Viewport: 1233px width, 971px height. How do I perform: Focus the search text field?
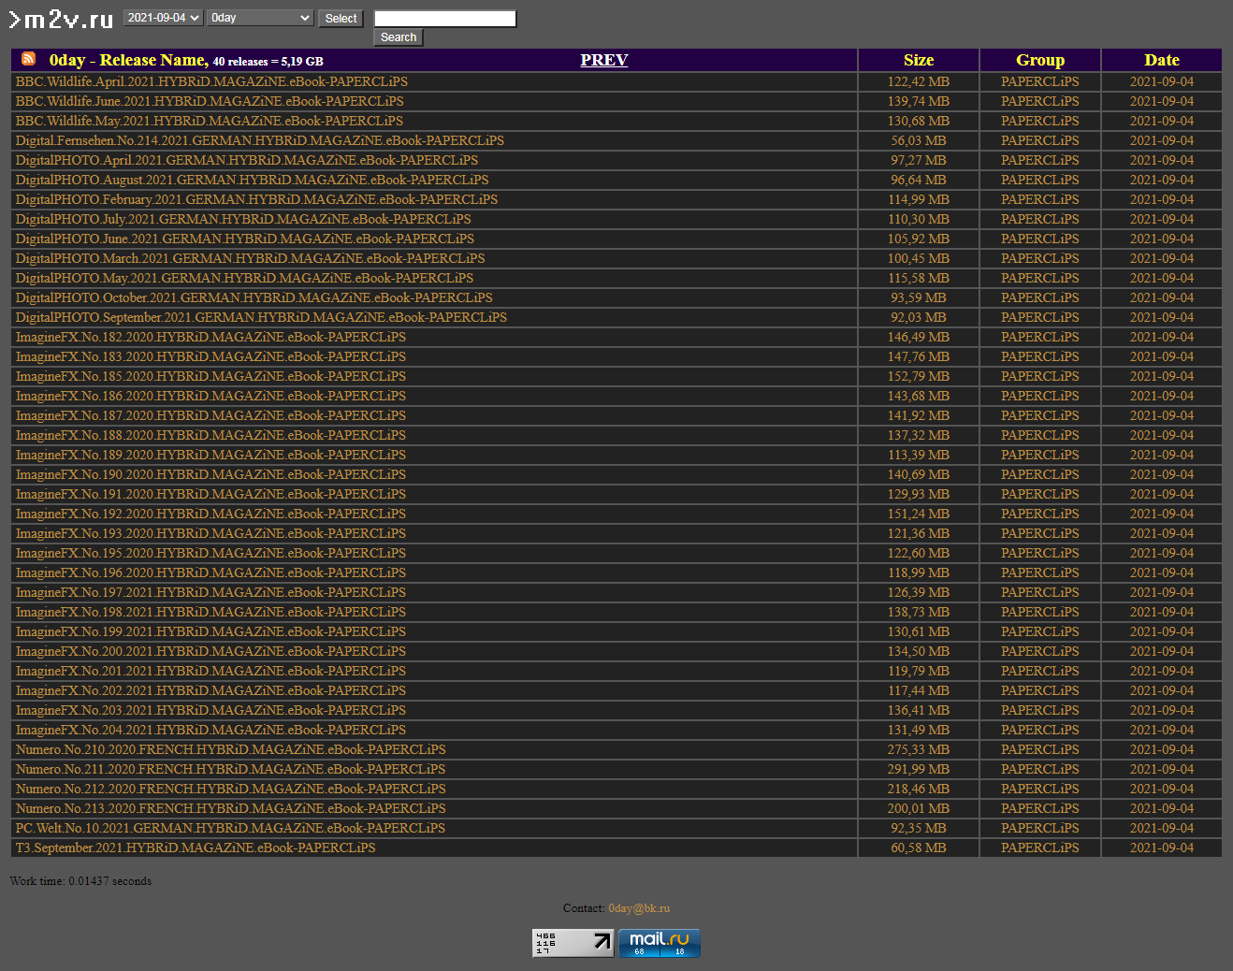point(445,19)
